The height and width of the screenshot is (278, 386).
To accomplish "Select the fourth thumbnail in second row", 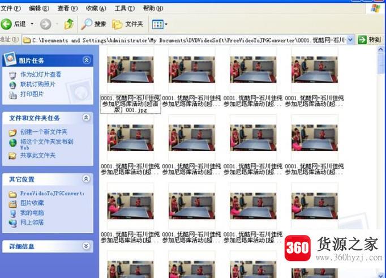I will pos(315,138).
